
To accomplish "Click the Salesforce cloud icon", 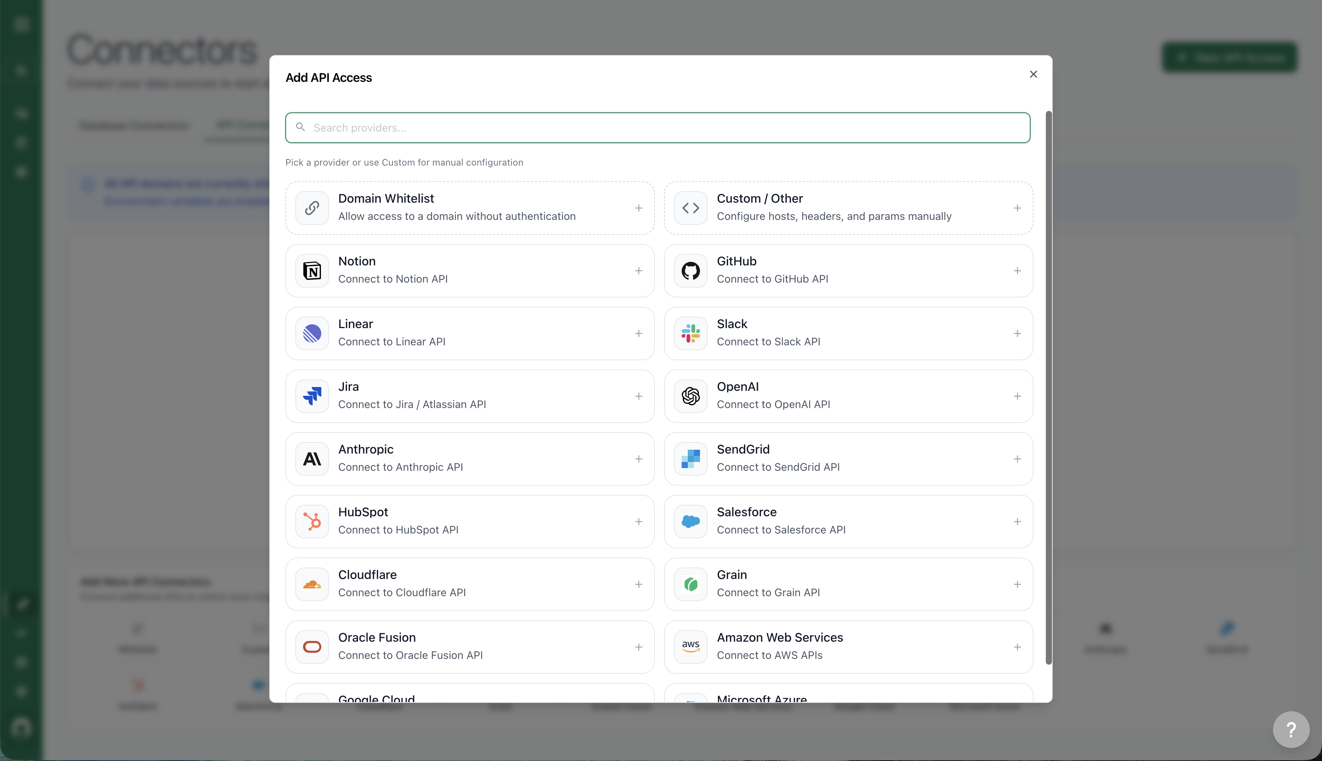I will click(690, 522).
